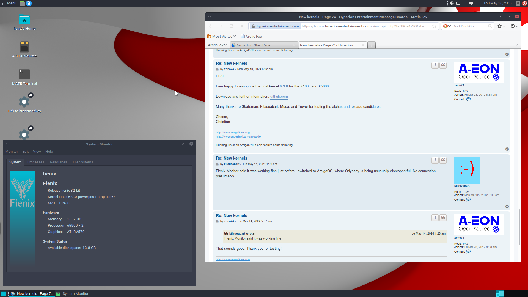Jump to top via arrow under kilaueabart's post
This screenshot has height=297, width=528.
point(507,207)
